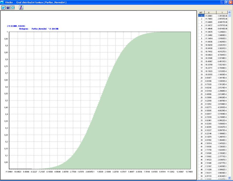This screenshot has width=233, height=181.
Task: Click x-axis label 1.05039
Action: tap(100, 172)
